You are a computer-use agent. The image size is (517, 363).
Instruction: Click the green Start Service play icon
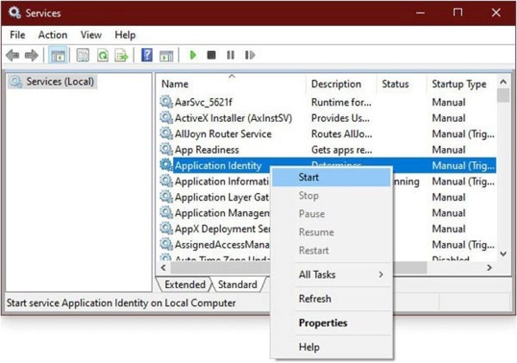193,55
